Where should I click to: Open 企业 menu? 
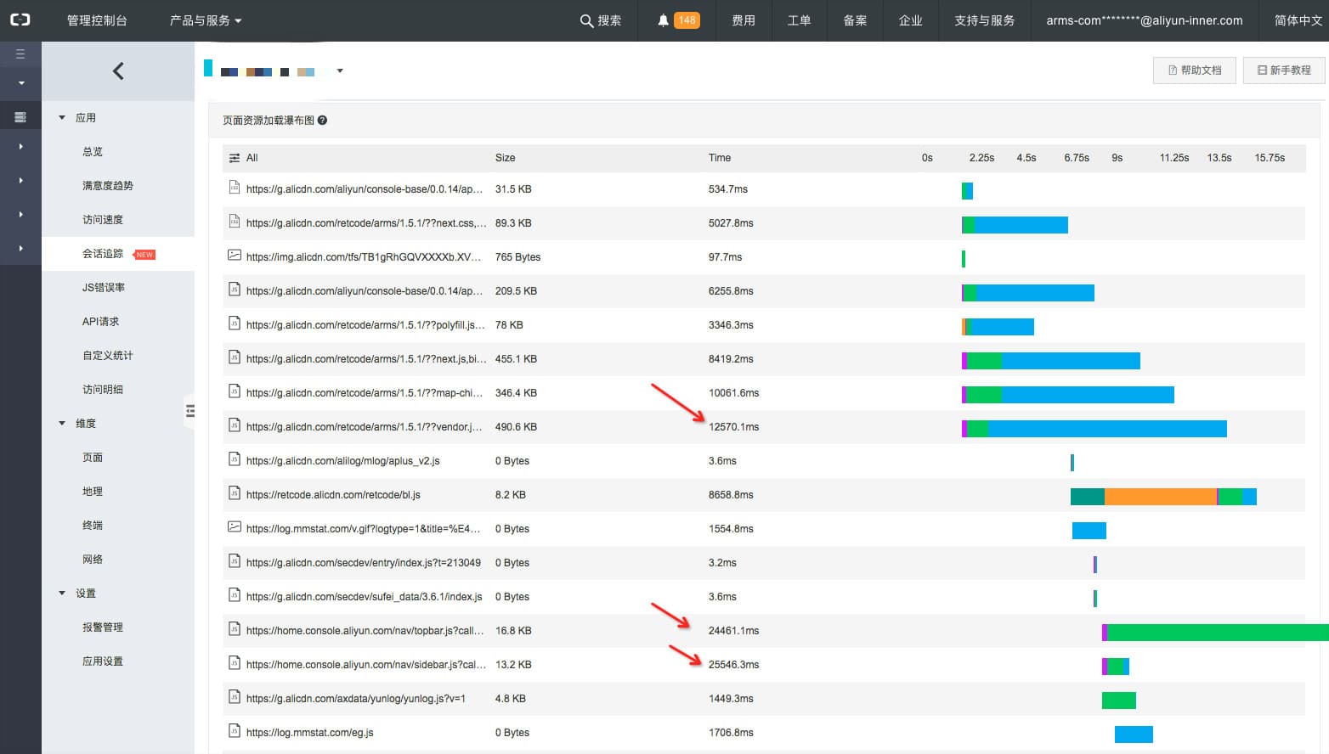tap(911, 20)
